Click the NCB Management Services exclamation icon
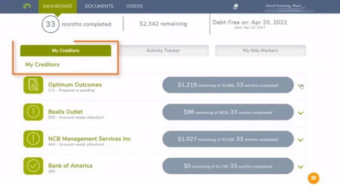The width and height of the screenshot is (340, 191). coord(33,139)
